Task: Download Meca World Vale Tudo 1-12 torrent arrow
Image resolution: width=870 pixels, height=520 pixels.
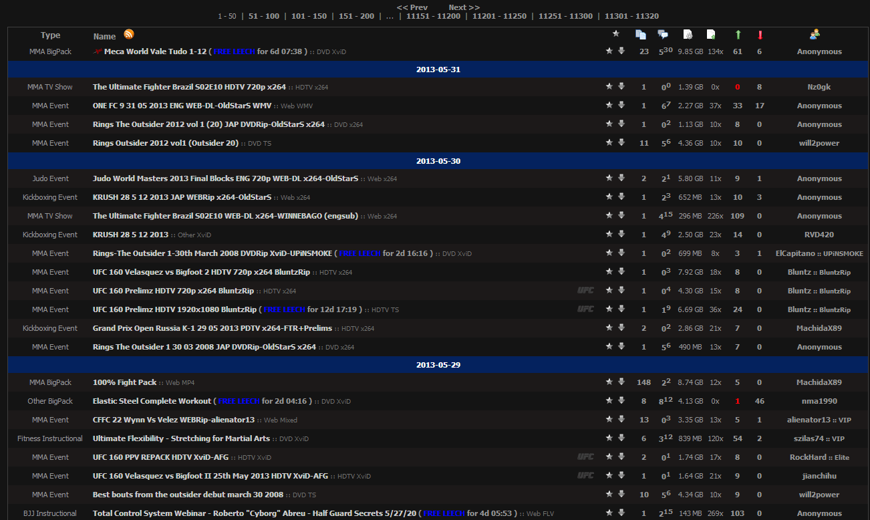Action: click(621, 51)
